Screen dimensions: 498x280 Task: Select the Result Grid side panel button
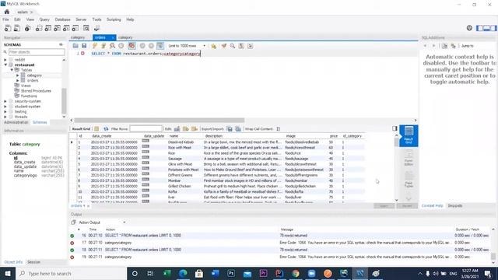click(409, 135)
